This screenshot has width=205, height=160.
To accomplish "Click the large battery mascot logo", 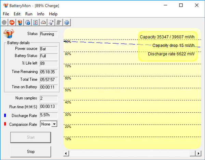I will (x=9, y=34).
